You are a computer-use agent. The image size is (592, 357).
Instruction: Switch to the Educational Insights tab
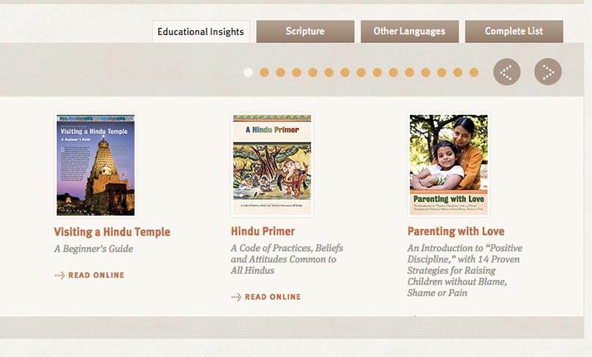[x=201, y=31]
